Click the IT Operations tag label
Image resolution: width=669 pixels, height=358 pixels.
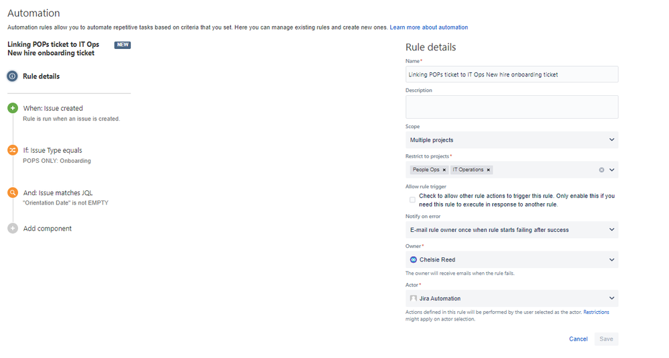click(x=468, y=170)
